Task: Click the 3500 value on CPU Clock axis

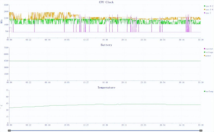Action: pos(6,5)
